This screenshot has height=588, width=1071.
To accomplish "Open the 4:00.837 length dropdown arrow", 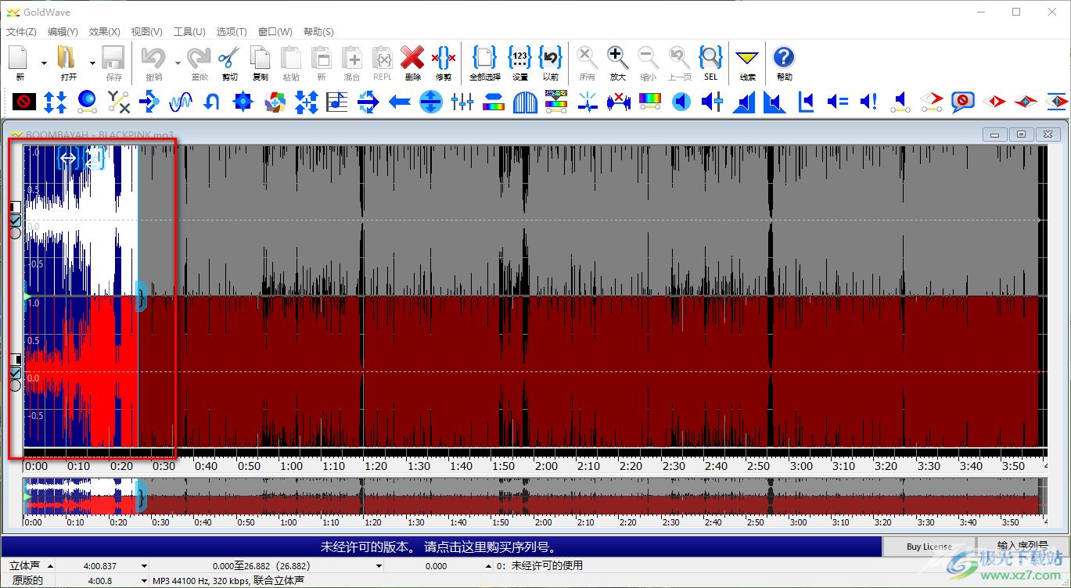I will pos(144,565).
